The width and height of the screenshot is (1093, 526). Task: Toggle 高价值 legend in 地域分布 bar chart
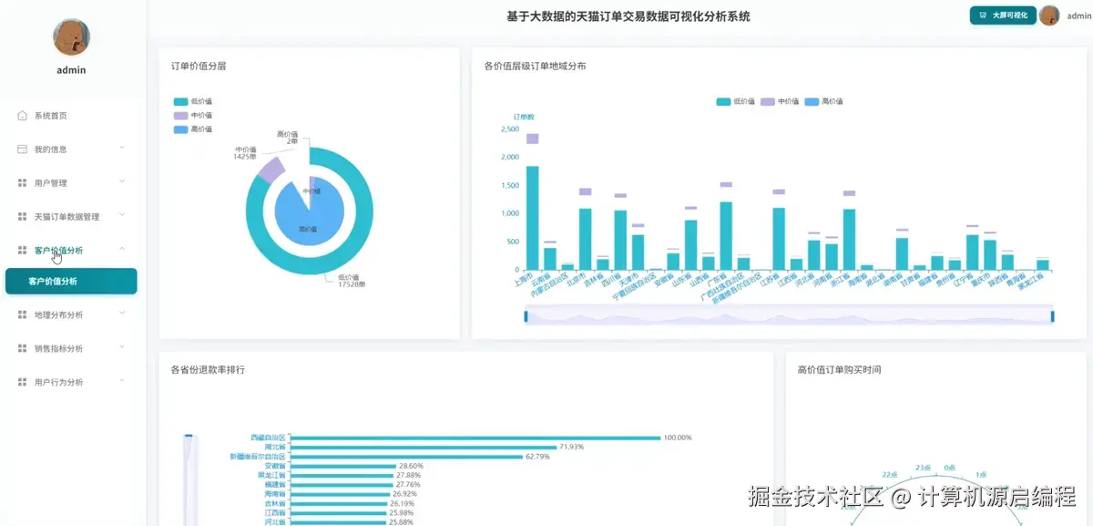point(823,101)
